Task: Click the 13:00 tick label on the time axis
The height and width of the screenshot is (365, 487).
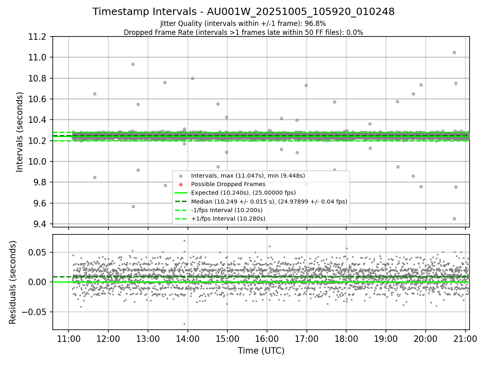Action: (x=148, y=338)
